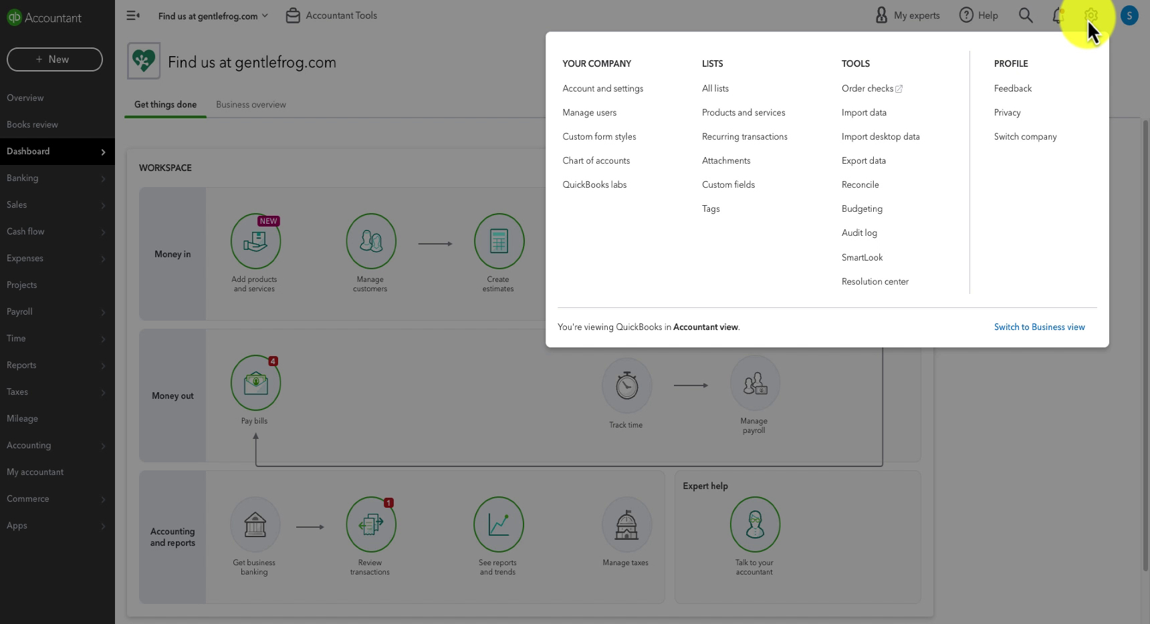
Task: Open the Help question mark icon
Action: pos(966,15)
